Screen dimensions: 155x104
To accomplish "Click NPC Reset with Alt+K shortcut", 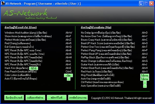I will (x=23, y=65).
